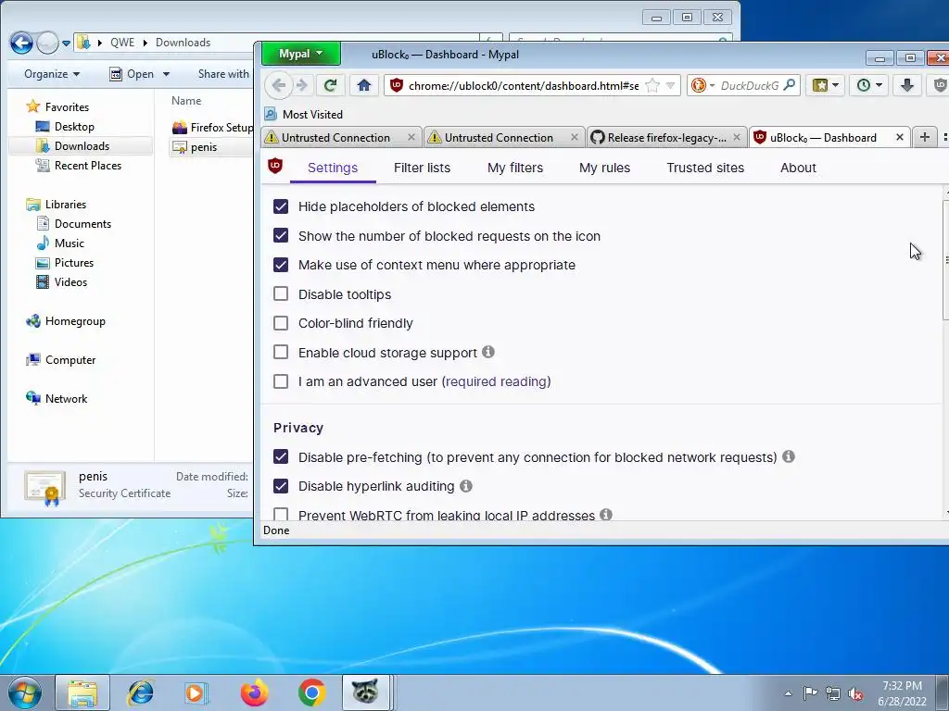Close the Release firefox-legacy tab
949x711 pixels.
click(x=737, y=137)
